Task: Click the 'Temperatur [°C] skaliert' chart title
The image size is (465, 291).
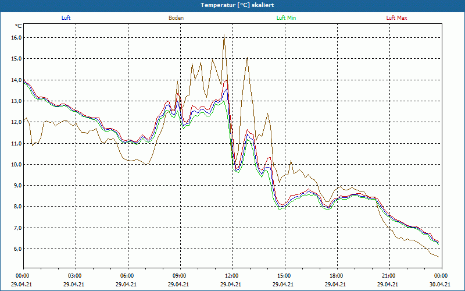Action: 237,5
